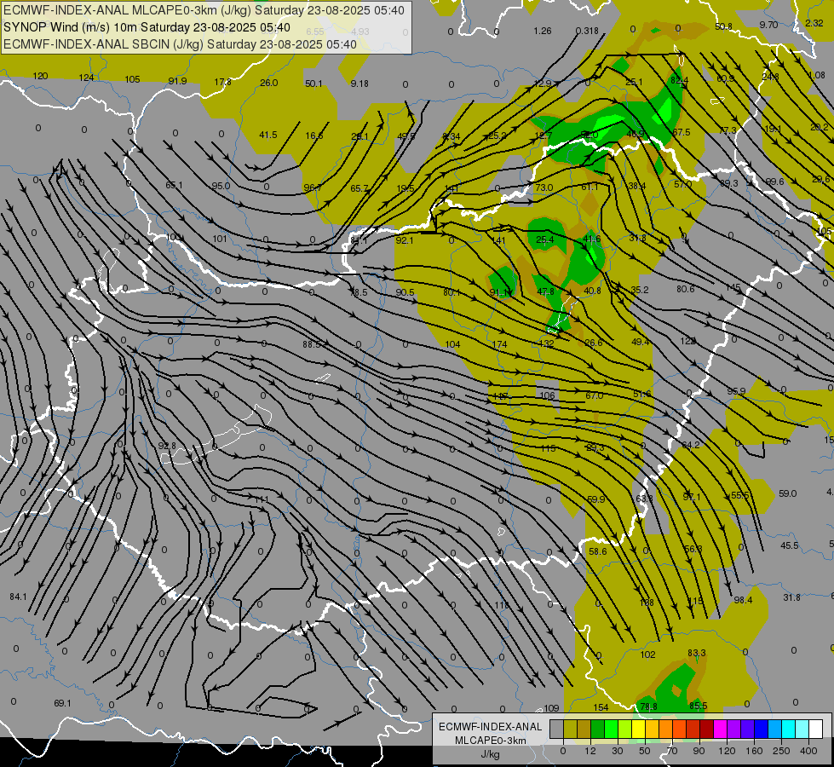Click the map value '9.18'

(x=359, y=84)
